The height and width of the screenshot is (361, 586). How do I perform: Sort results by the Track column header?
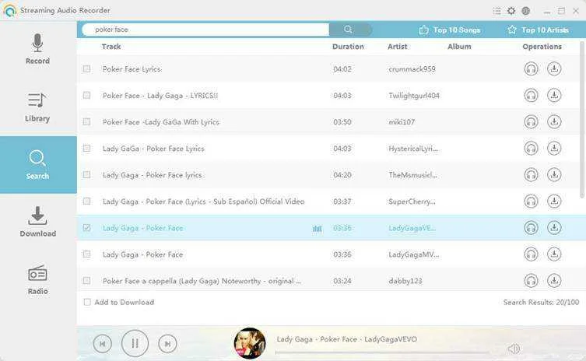click(111, 47)
